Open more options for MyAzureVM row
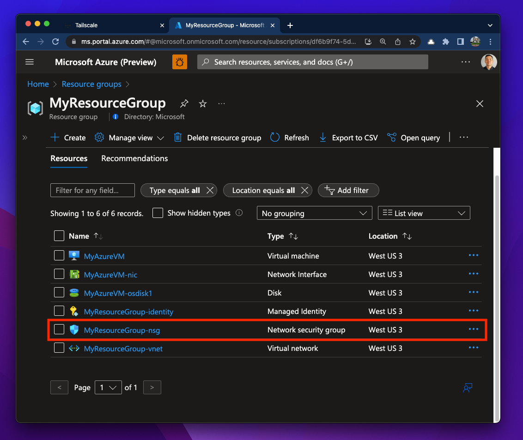The image size is (523, 440). coord(473,255)
